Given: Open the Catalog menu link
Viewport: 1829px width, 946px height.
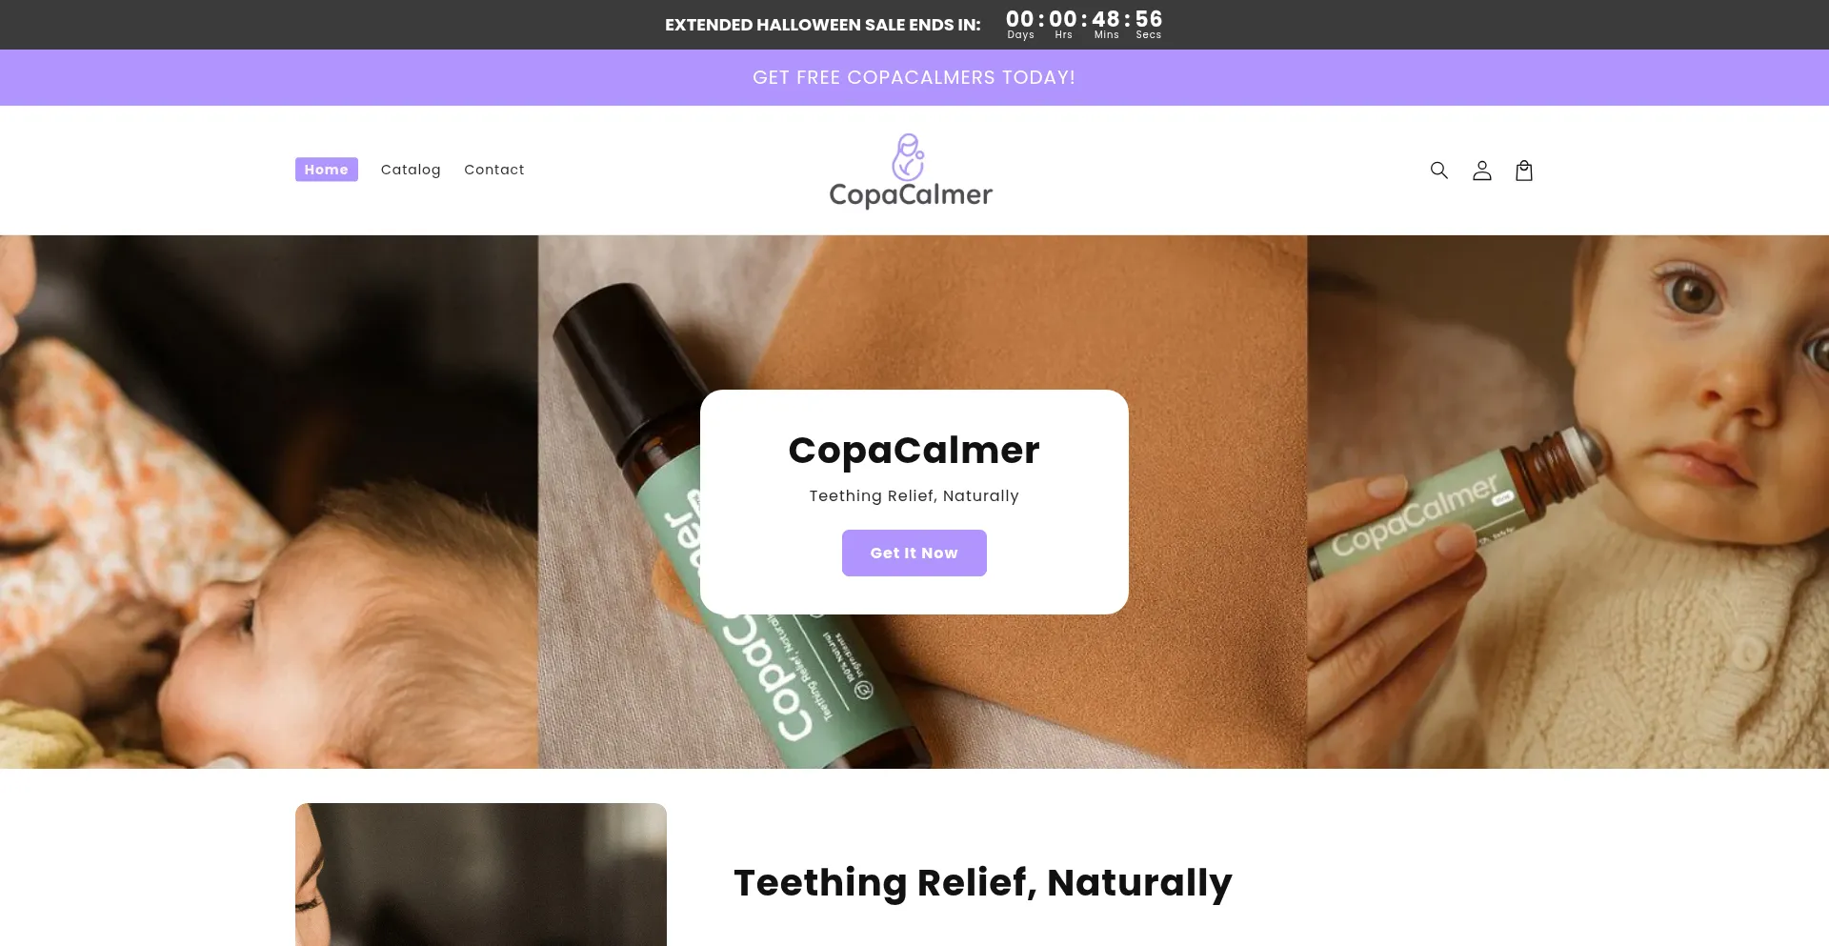Looking at the screenshot, I should pos(411,170).
